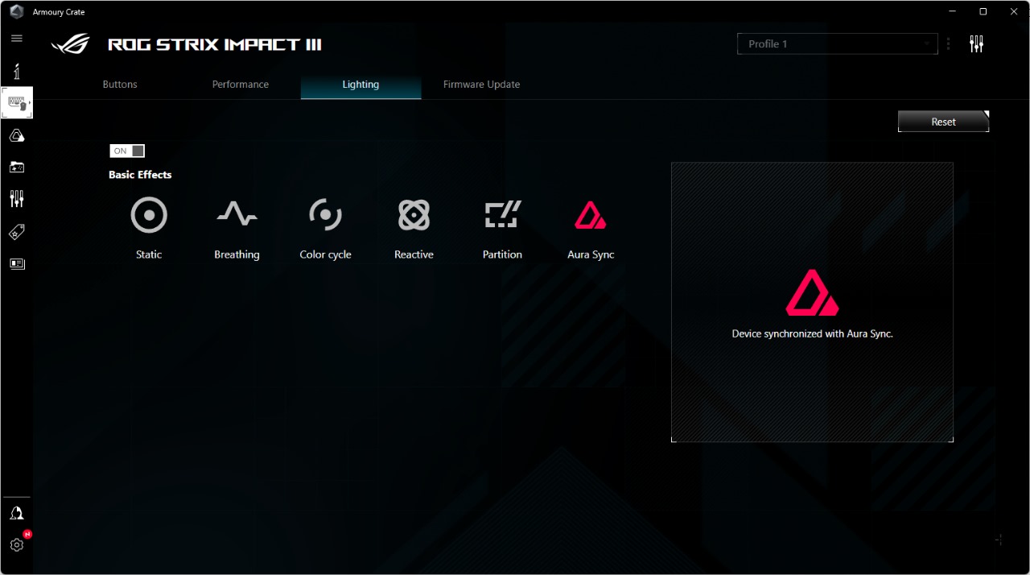
Task: Open notifications via the bell icon
Action: [17, 513]
